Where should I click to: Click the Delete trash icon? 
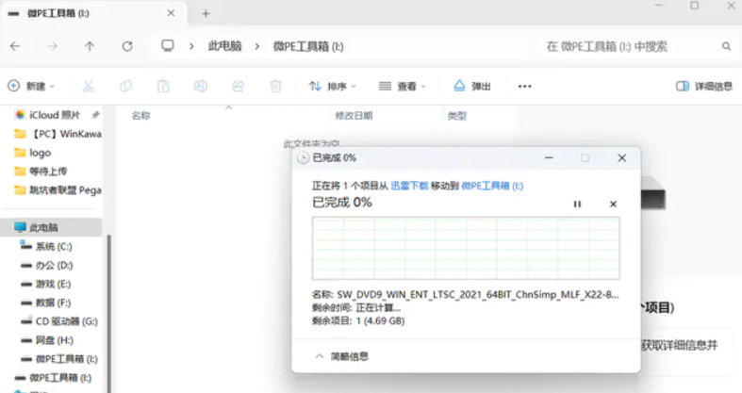(x=275, y=86)
